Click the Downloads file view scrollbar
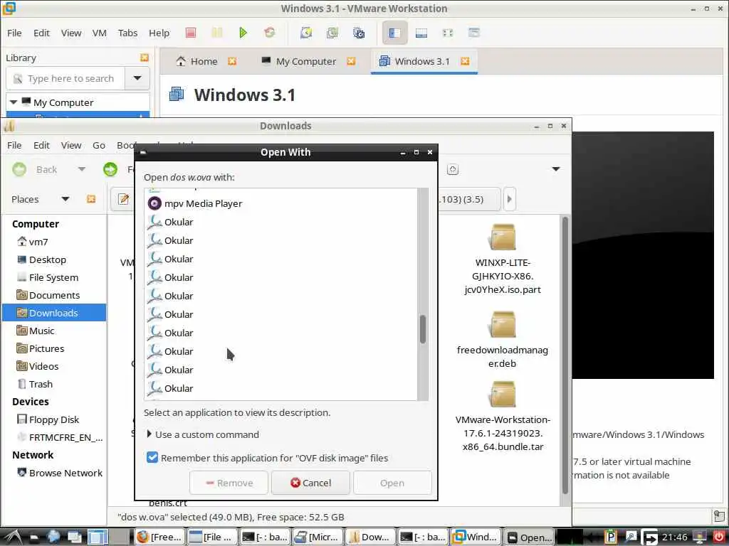Viewport: 729px width, 546px height. (x=565, y=355)
